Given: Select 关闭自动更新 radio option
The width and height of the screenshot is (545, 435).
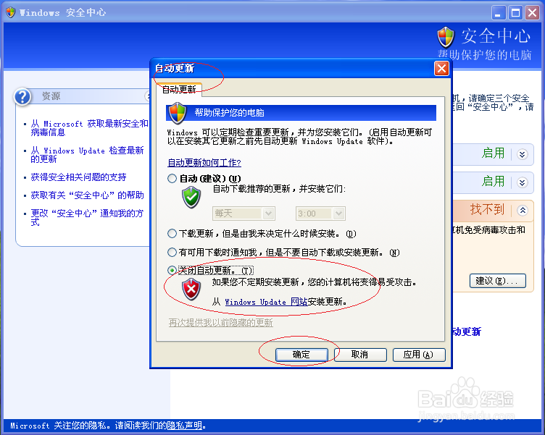Looking at the screenshot, I should 172,270.
